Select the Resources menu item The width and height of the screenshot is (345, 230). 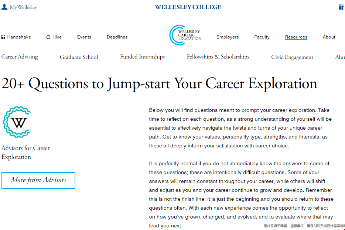click(x=296, y=37)
